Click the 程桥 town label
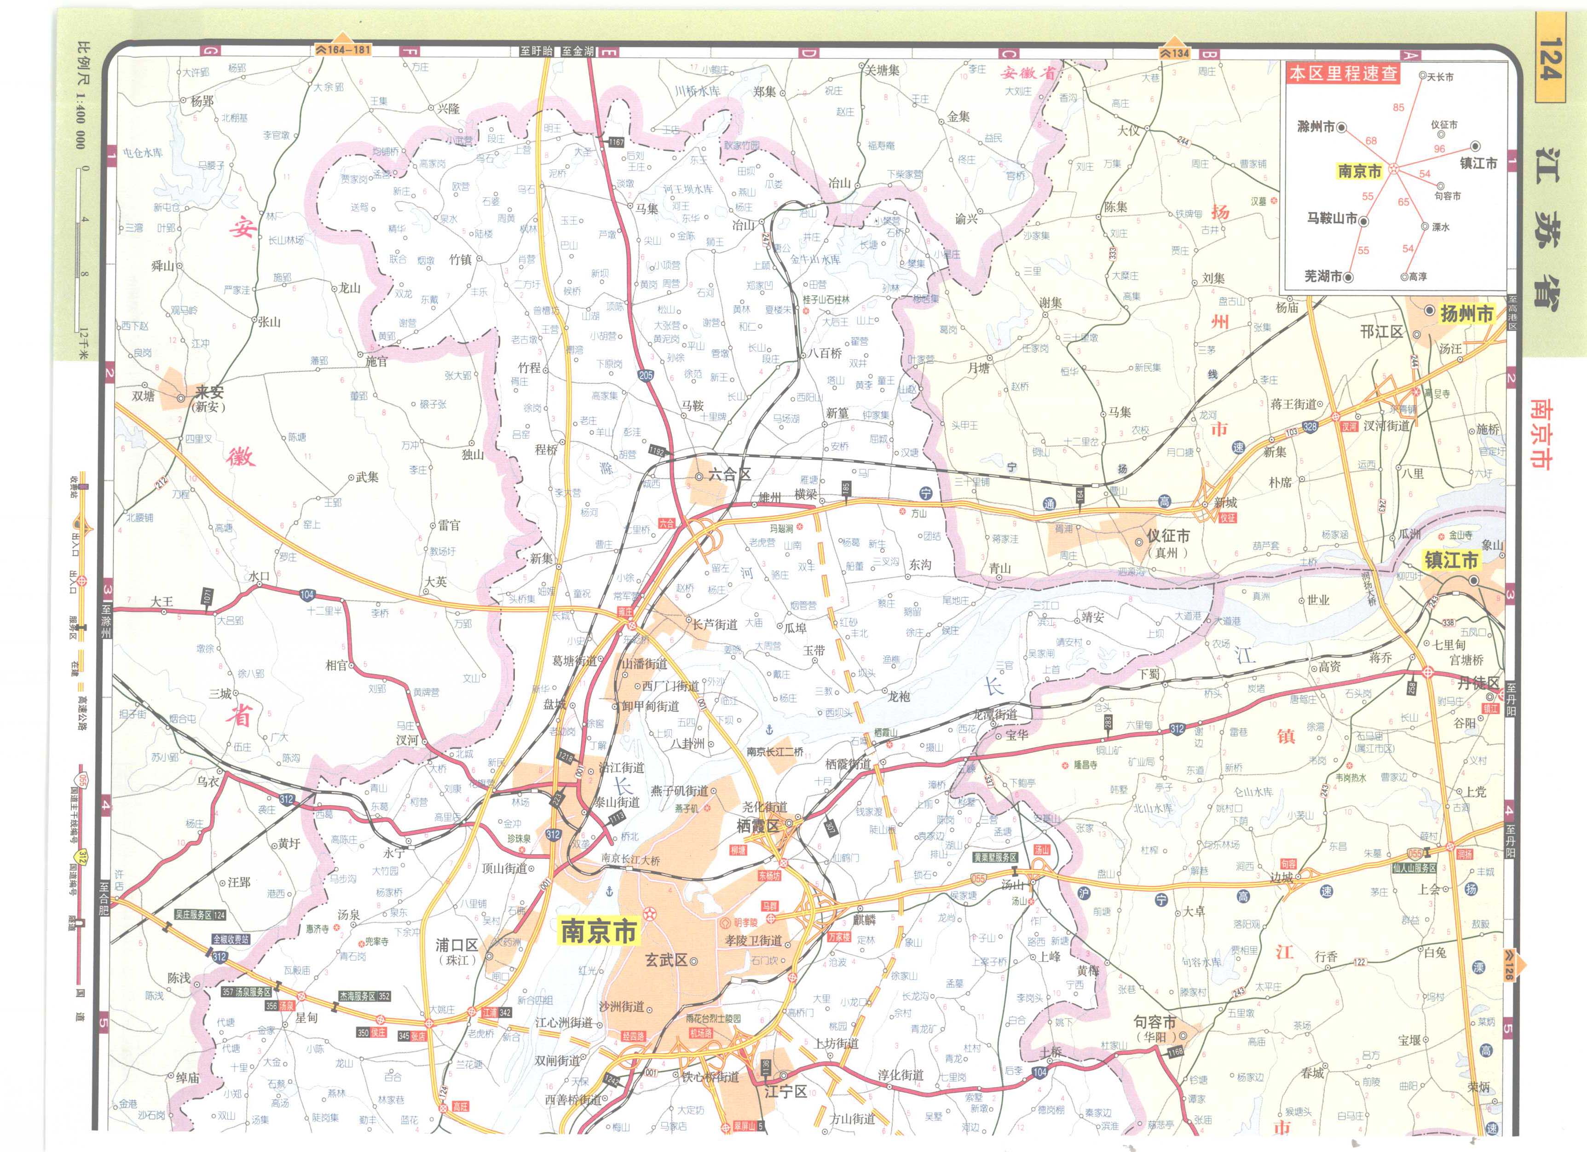This screenshot has width=1587, height=1152. [x=546, y=450]
